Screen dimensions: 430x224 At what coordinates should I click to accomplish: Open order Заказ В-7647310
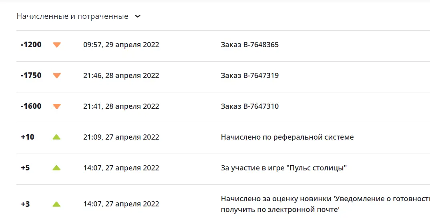click(x=249, y=106)
